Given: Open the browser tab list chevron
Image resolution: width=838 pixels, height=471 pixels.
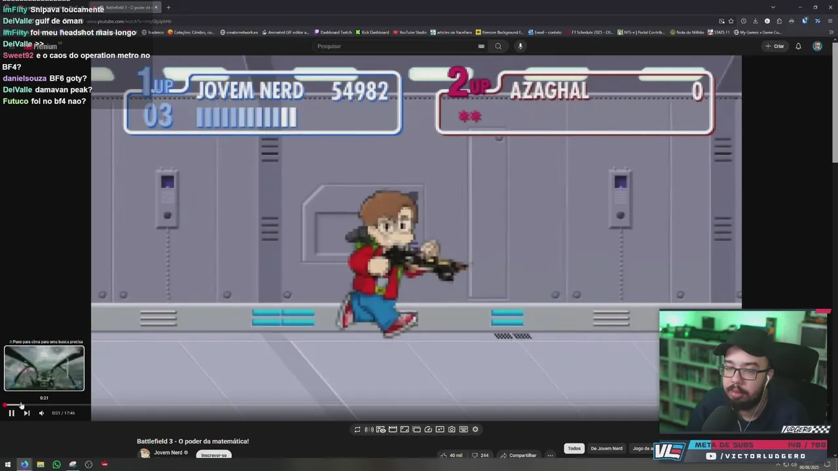Looking at the screenshot, I should [773, 7].
